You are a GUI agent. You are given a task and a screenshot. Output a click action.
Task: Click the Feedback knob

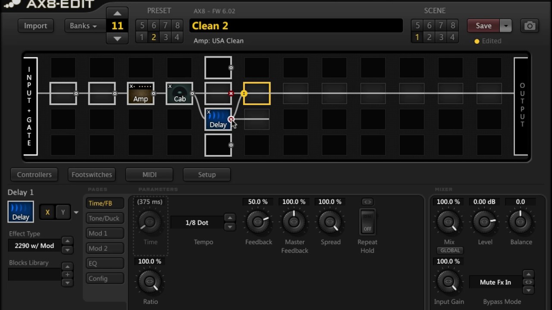coord(258,222)
